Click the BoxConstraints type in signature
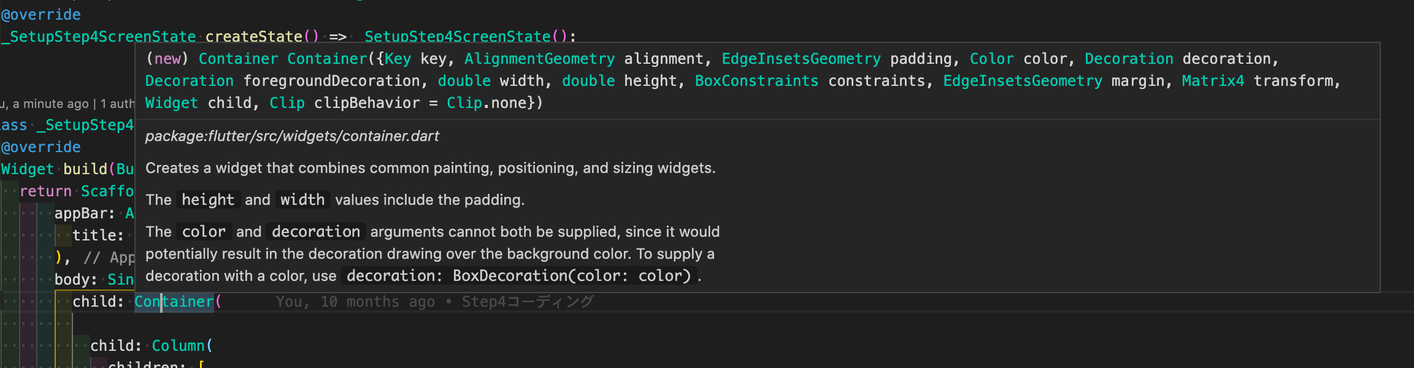Viewport: 1414px width, 368px height. (756, 81)
